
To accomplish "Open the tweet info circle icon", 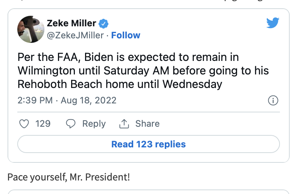I will pos(273,101).
